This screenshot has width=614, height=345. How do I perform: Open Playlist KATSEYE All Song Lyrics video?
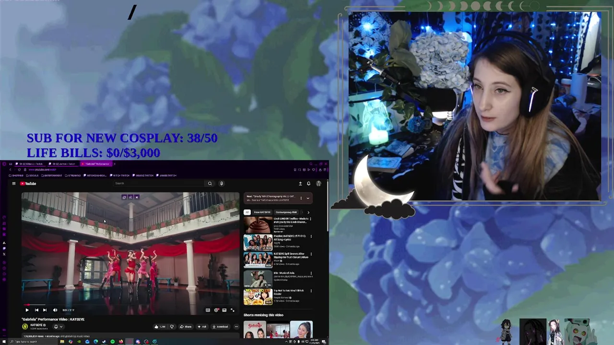tap(258, 243)
